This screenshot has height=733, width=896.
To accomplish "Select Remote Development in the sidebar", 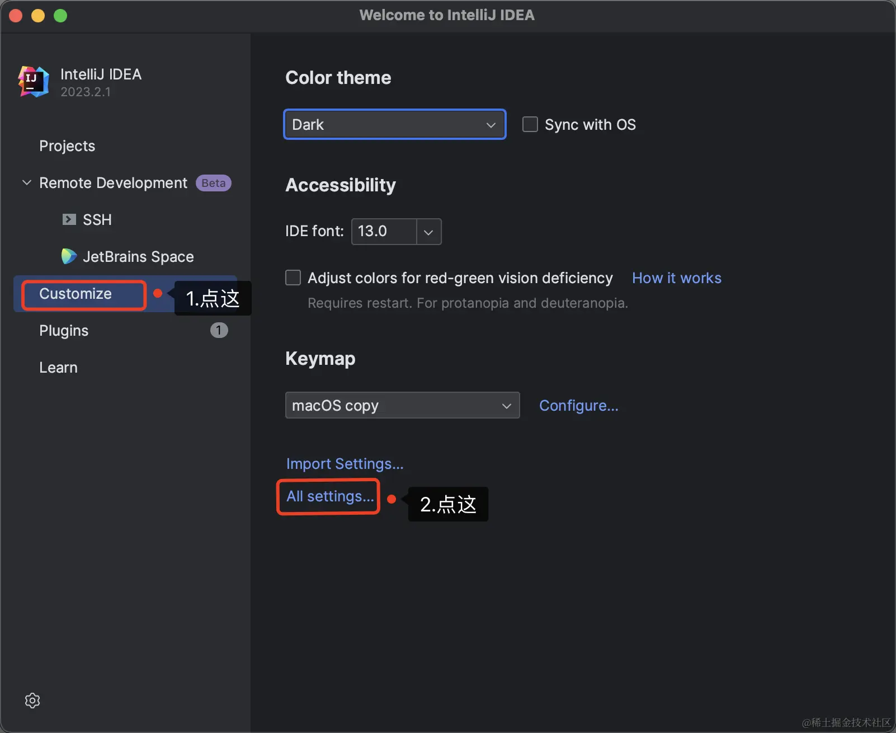I will pyautogui.click(x=113, y=183).
